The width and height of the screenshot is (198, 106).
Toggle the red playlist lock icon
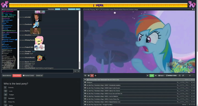click(92, 76)
